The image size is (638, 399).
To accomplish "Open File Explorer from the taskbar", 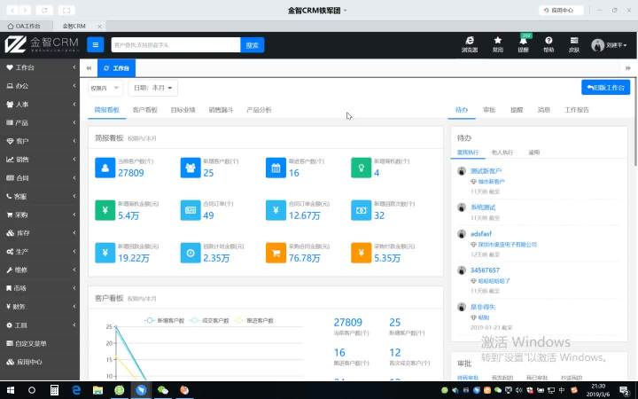I will [97, 390].
